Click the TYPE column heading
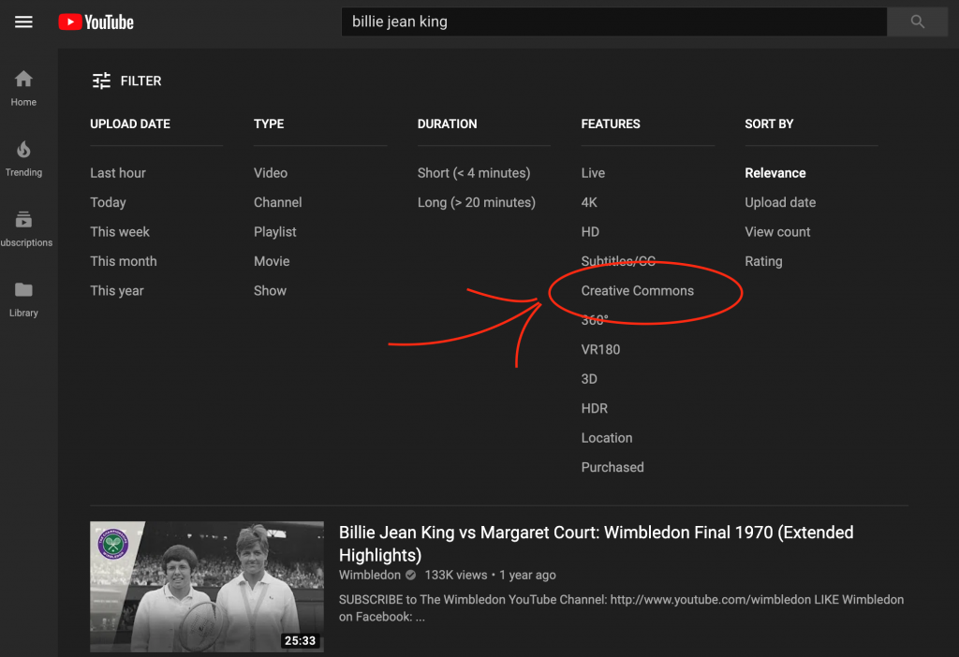 point(269,124)
